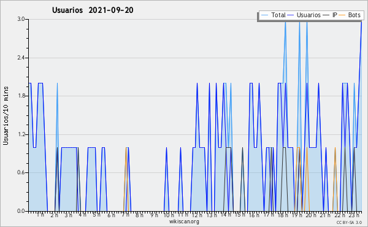Click the 'IP' legend label
Image resolution: width=368 pixels, height=227 pixels.
[335, 15]
